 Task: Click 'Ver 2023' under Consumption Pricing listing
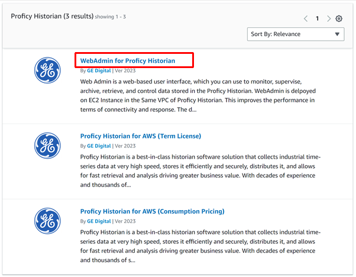tap(125, 221)
